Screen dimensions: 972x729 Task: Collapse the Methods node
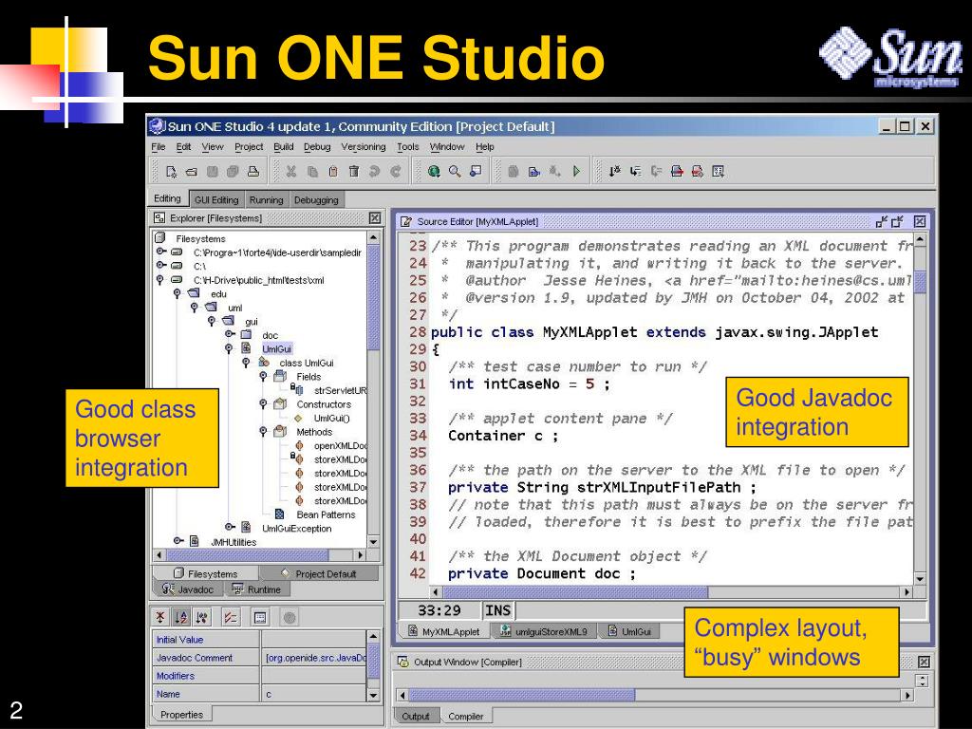pos(264,432)
